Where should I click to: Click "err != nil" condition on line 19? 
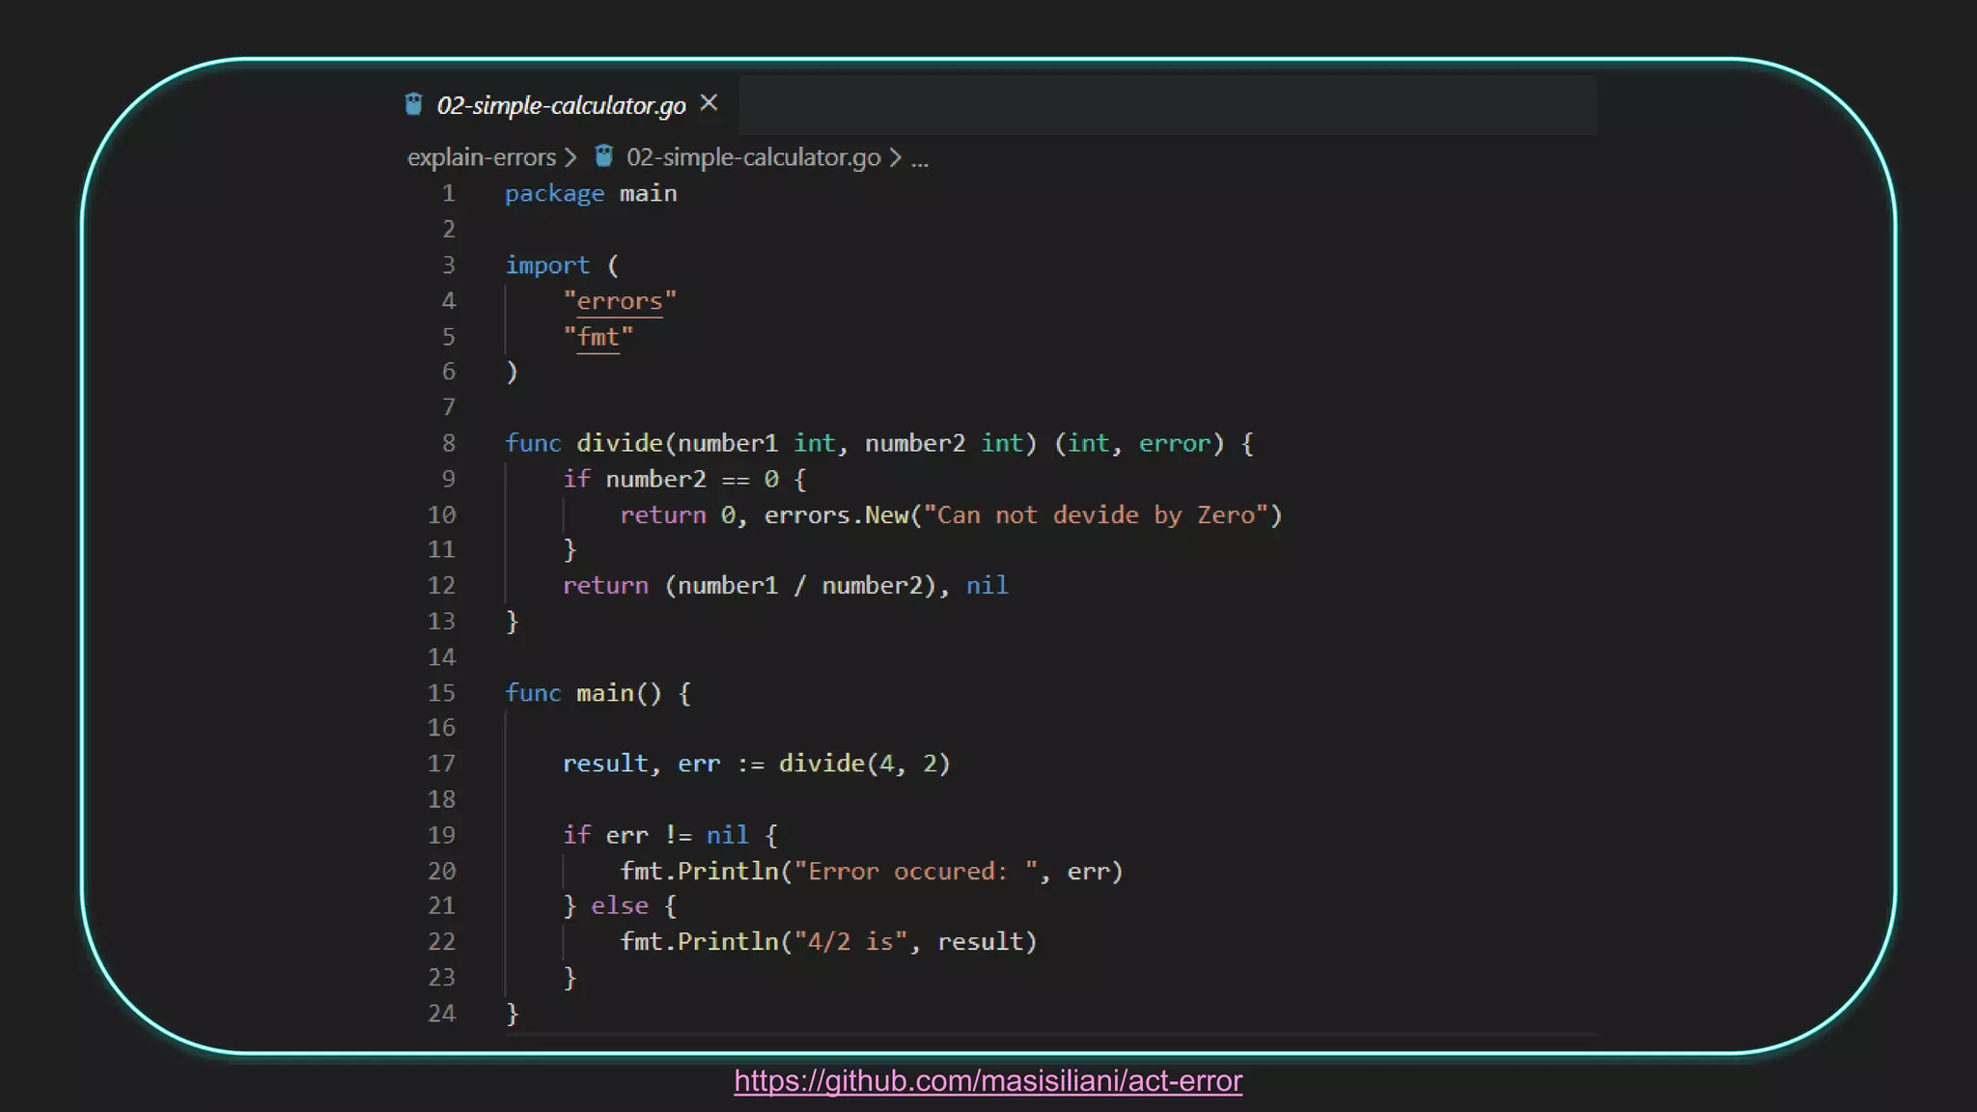(677, 835)
